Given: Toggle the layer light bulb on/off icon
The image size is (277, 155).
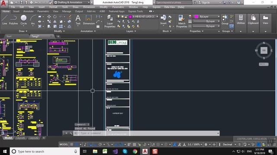Looking at the screenshot, I should point(118,16).
